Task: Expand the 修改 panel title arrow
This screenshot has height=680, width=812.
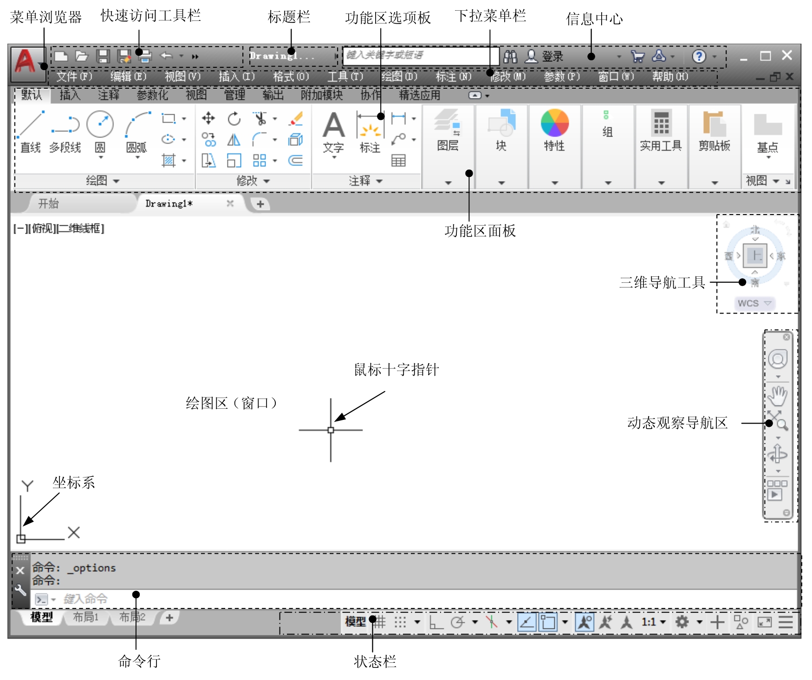Action: pyautogui.click(x=266, y=181)
